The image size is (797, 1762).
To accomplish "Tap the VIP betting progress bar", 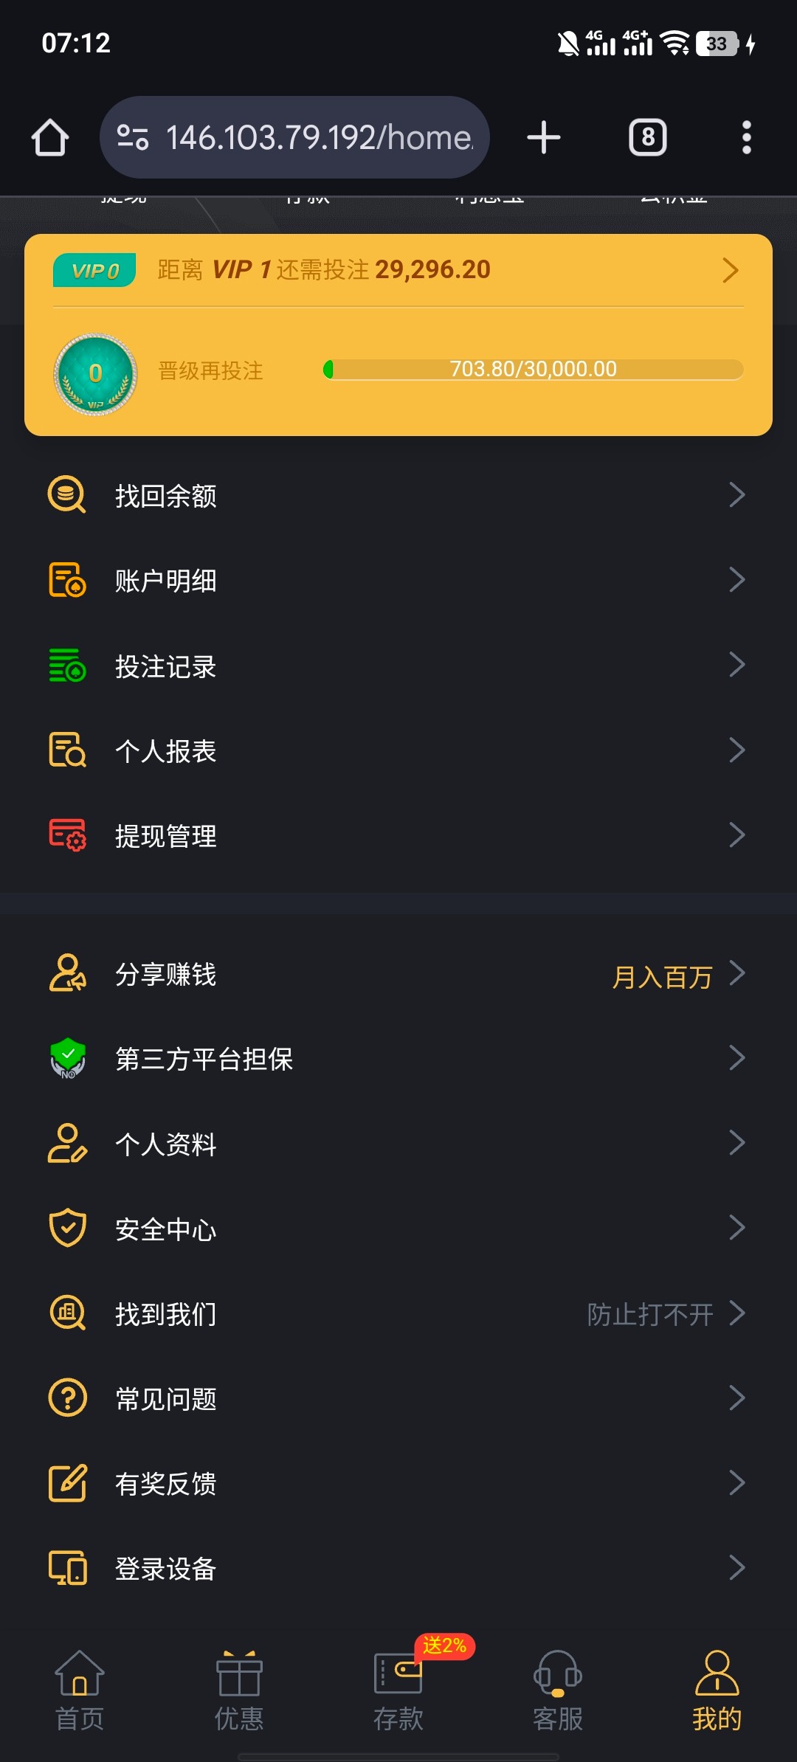I will click(533, 369).
